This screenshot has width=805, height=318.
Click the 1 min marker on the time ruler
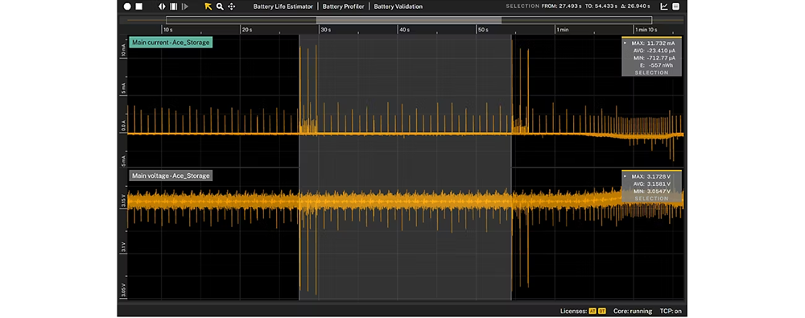[562, 30]
